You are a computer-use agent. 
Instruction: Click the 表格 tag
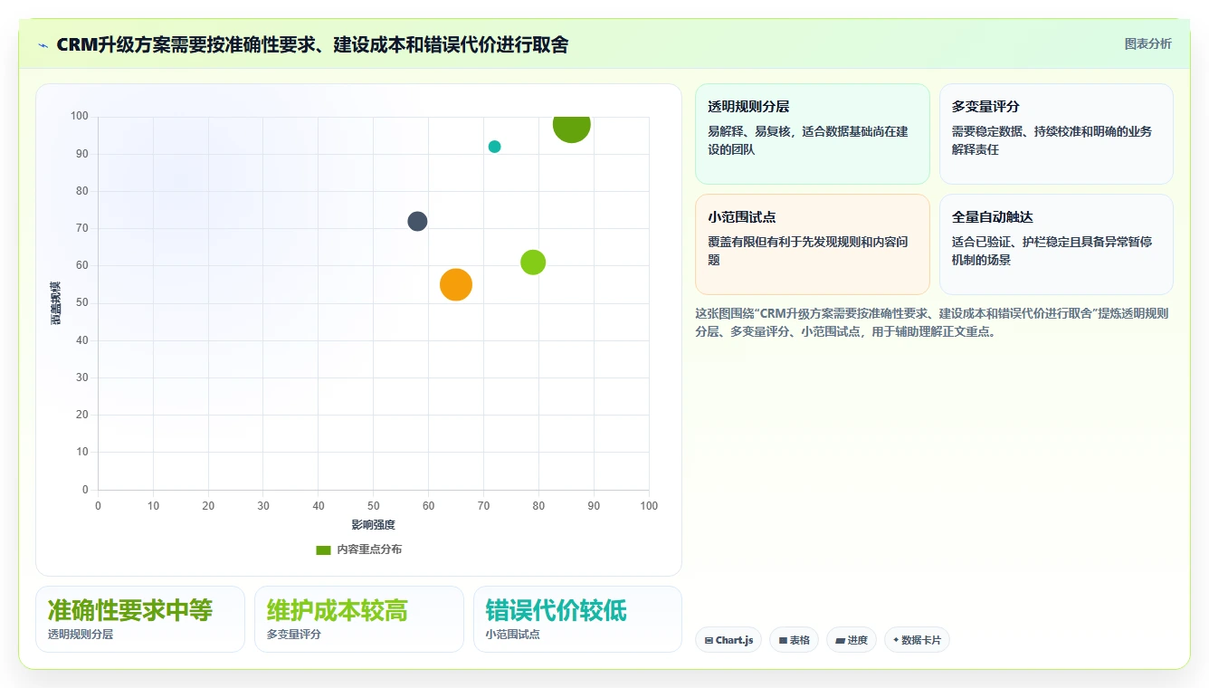point(794,640)
